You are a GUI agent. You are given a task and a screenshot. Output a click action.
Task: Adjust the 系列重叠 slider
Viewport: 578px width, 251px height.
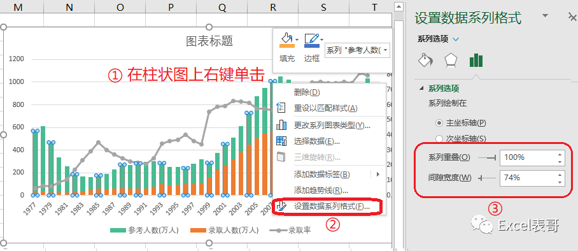click(x=486, y=157)
